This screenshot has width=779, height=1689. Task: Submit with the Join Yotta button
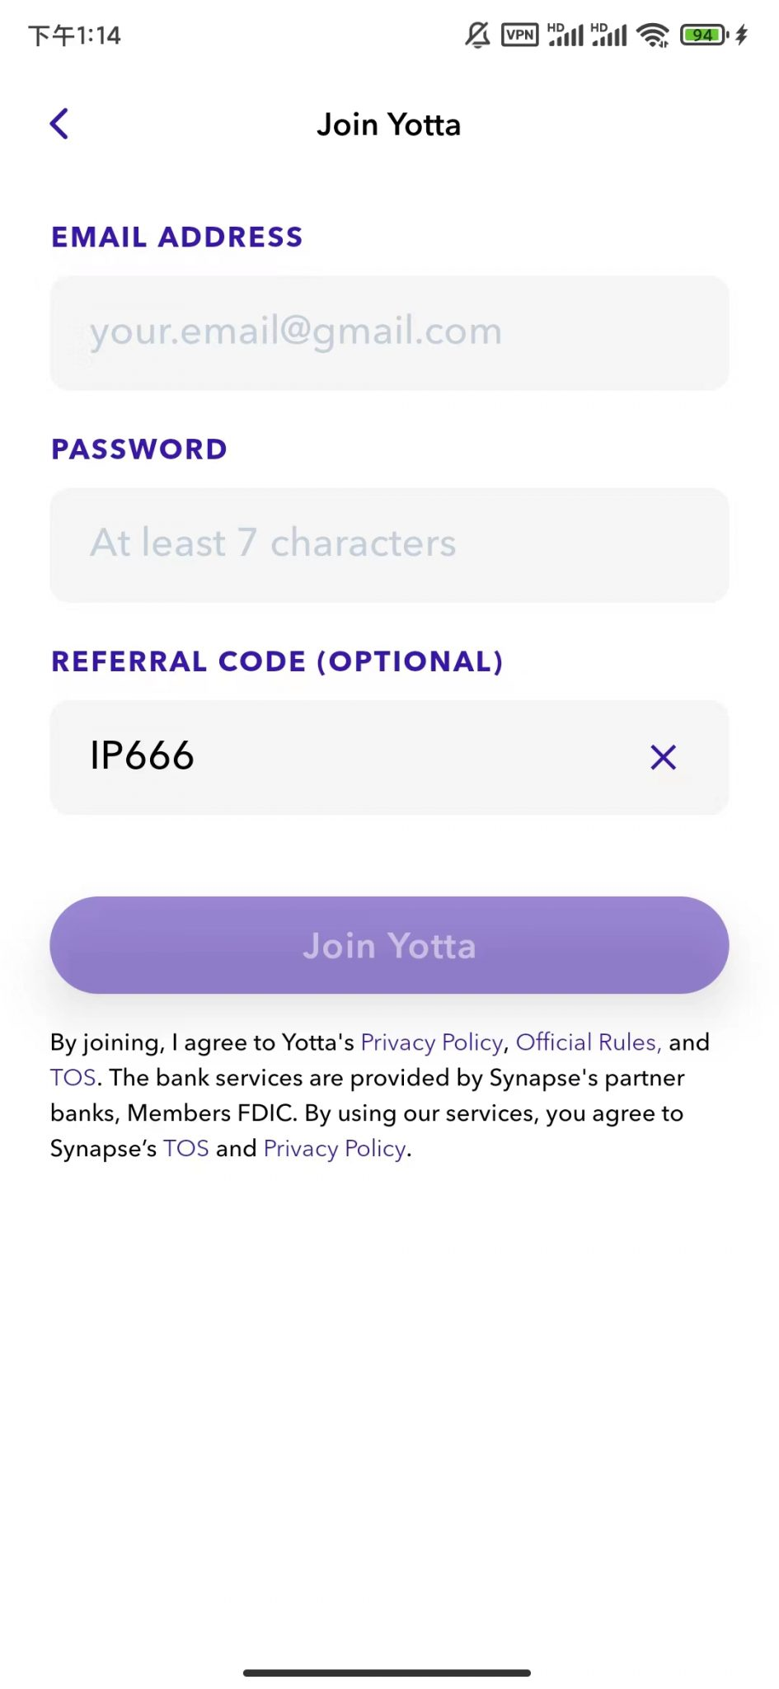pyautogui.click(x=389, y=945)
